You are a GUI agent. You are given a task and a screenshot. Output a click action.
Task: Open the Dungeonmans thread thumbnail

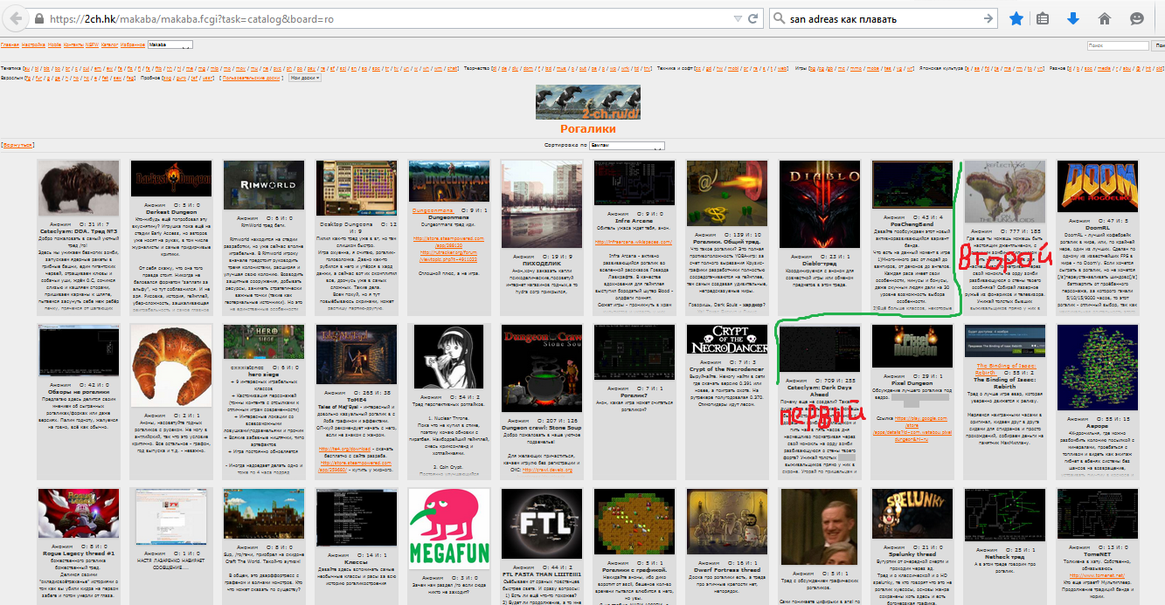tap(449, 182)
